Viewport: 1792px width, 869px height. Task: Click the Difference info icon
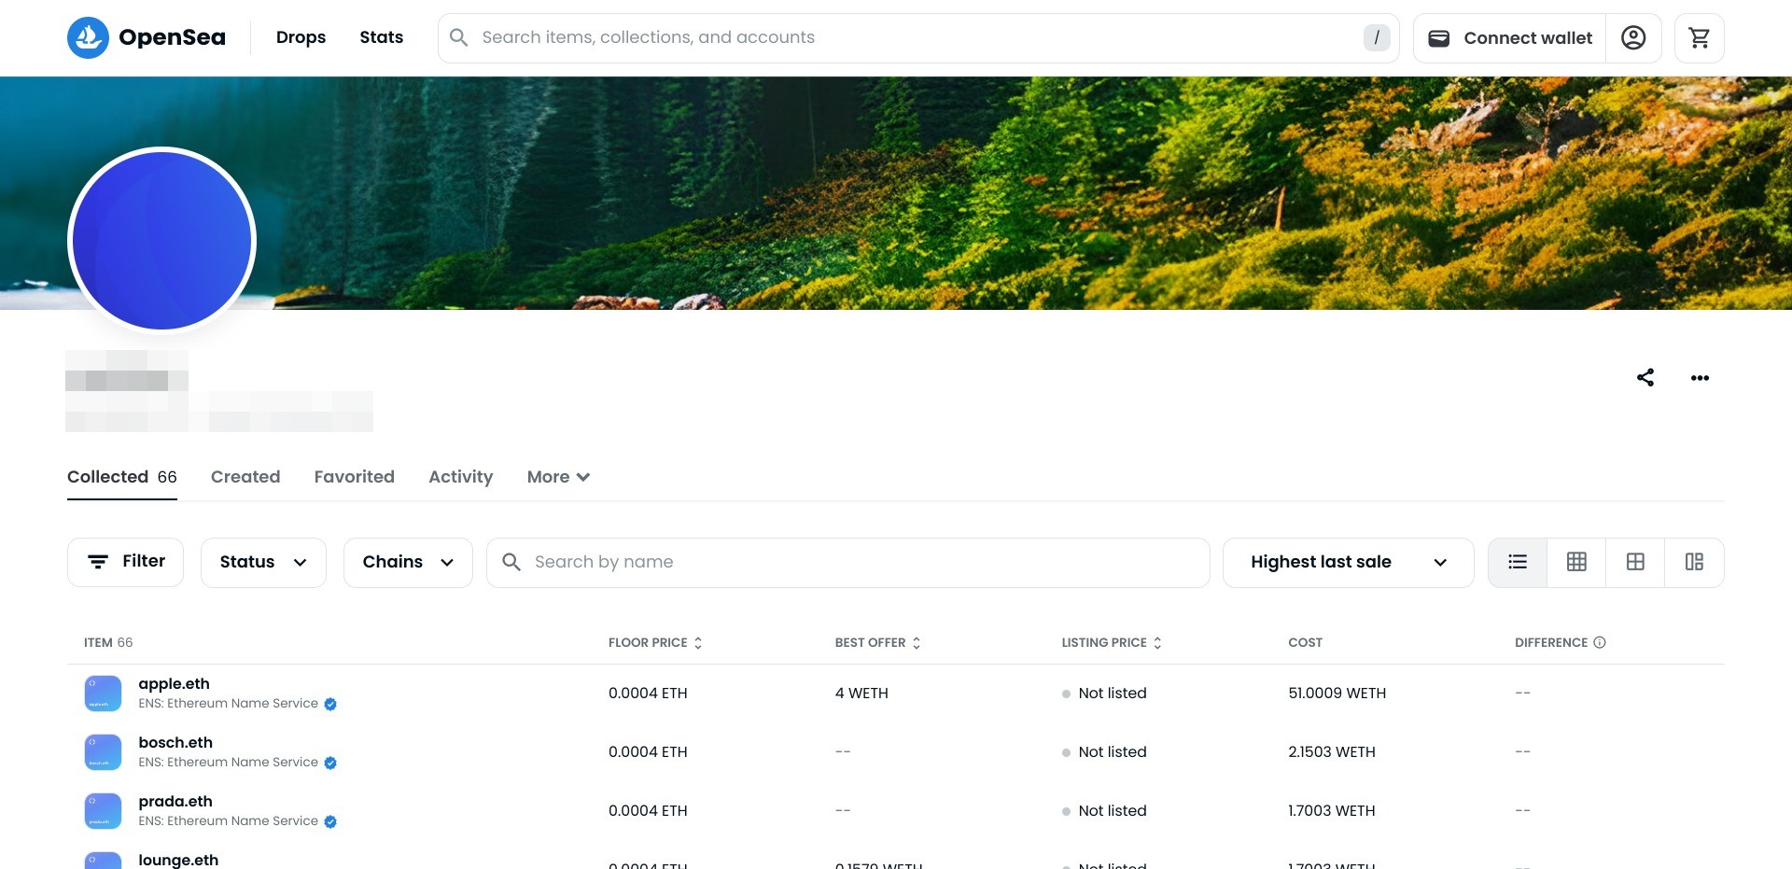[x=1600, y=642]
